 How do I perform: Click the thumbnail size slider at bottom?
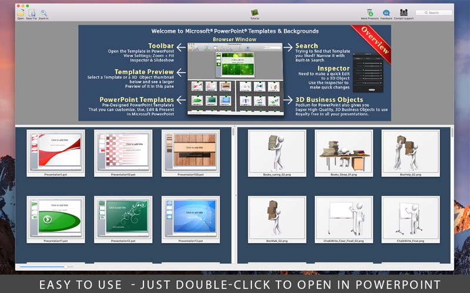click(46, 267)
